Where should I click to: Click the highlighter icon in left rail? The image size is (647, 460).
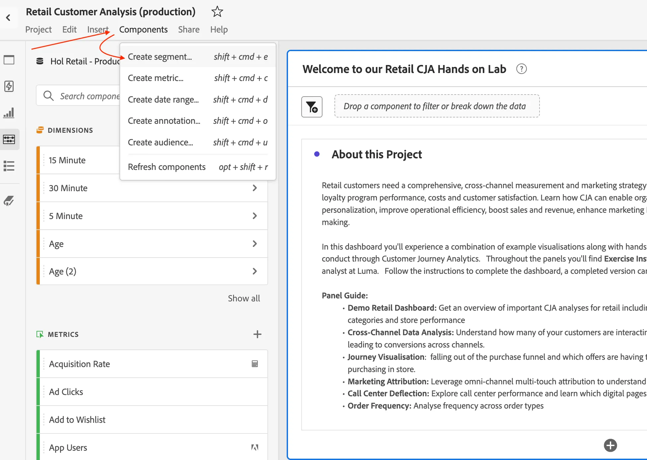(x=9, y=201)
